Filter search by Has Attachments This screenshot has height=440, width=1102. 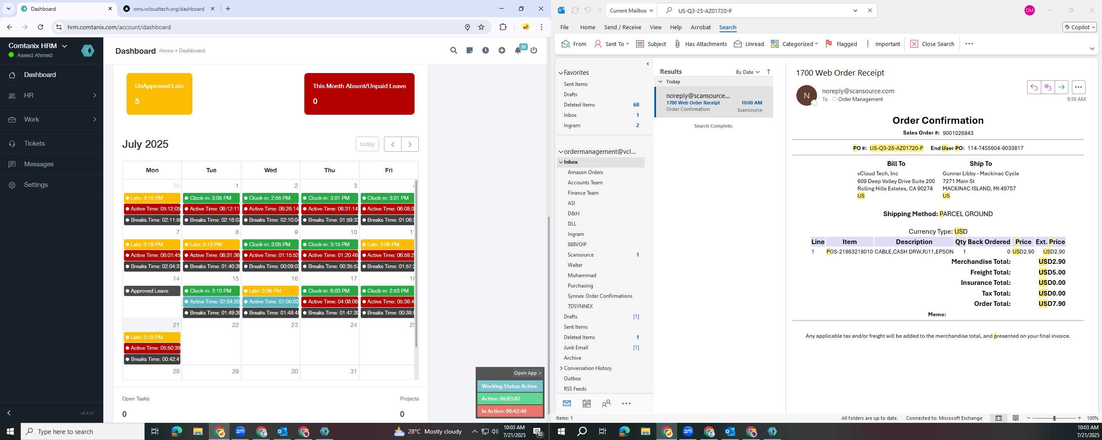point(700,44)
